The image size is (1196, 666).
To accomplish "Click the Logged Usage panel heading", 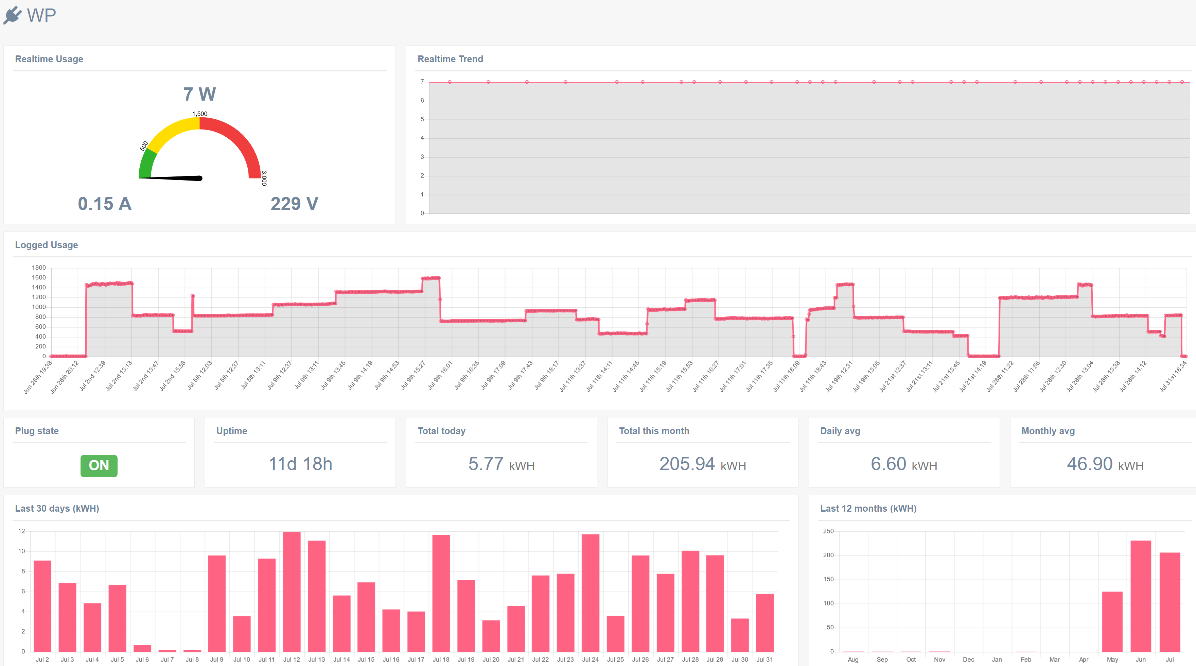I will tap(47, 245).
